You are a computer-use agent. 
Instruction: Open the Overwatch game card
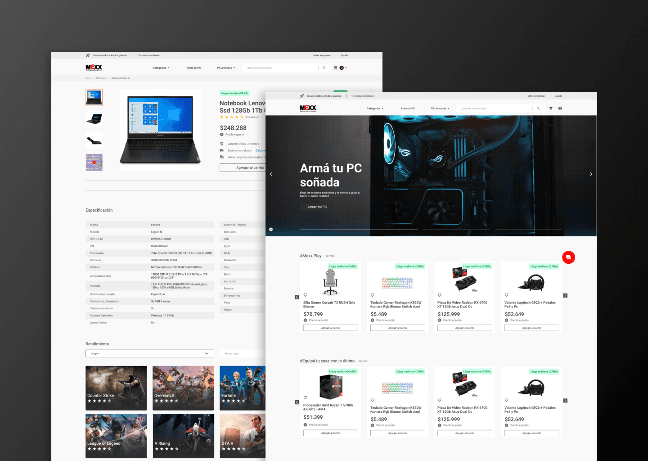pyautogui.click(x=183, y=388)
